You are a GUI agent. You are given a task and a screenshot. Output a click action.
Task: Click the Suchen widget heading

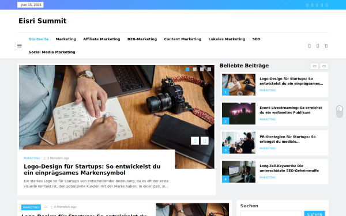249,206
